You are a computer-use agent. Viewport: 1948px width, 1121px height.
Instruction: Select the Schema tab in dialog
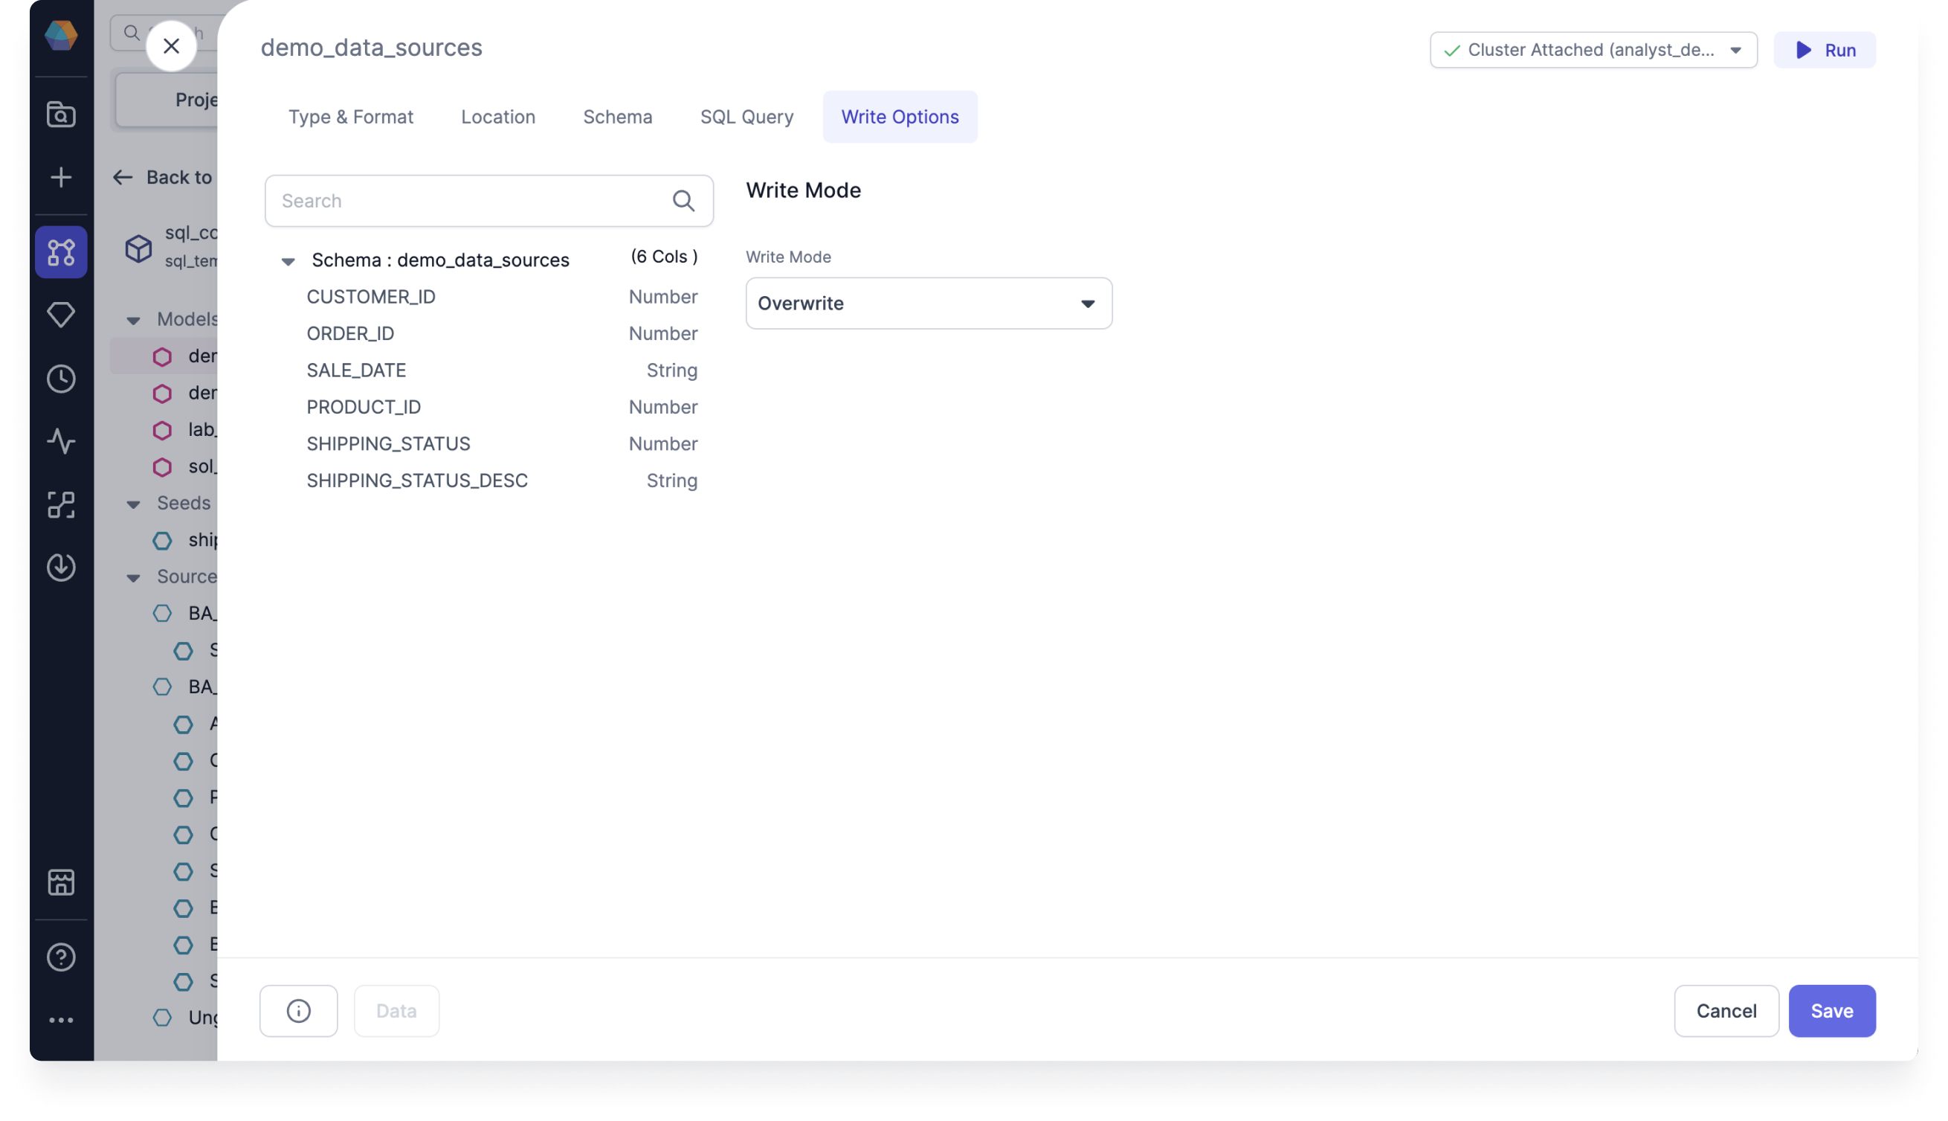point(617,117)
